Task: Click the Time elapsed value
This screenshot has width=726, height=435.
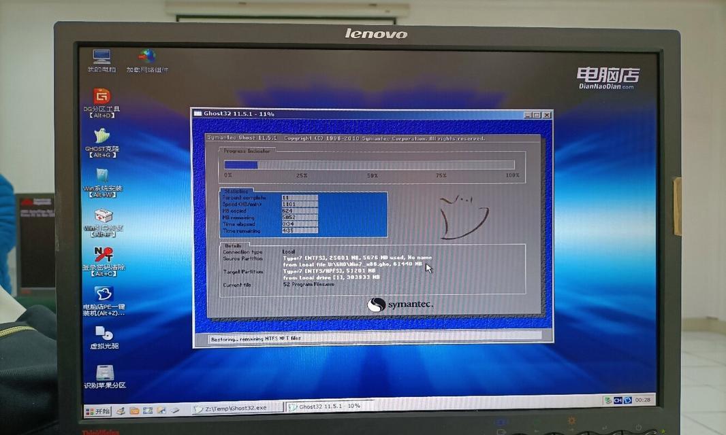Action: [x=300, y=224]
